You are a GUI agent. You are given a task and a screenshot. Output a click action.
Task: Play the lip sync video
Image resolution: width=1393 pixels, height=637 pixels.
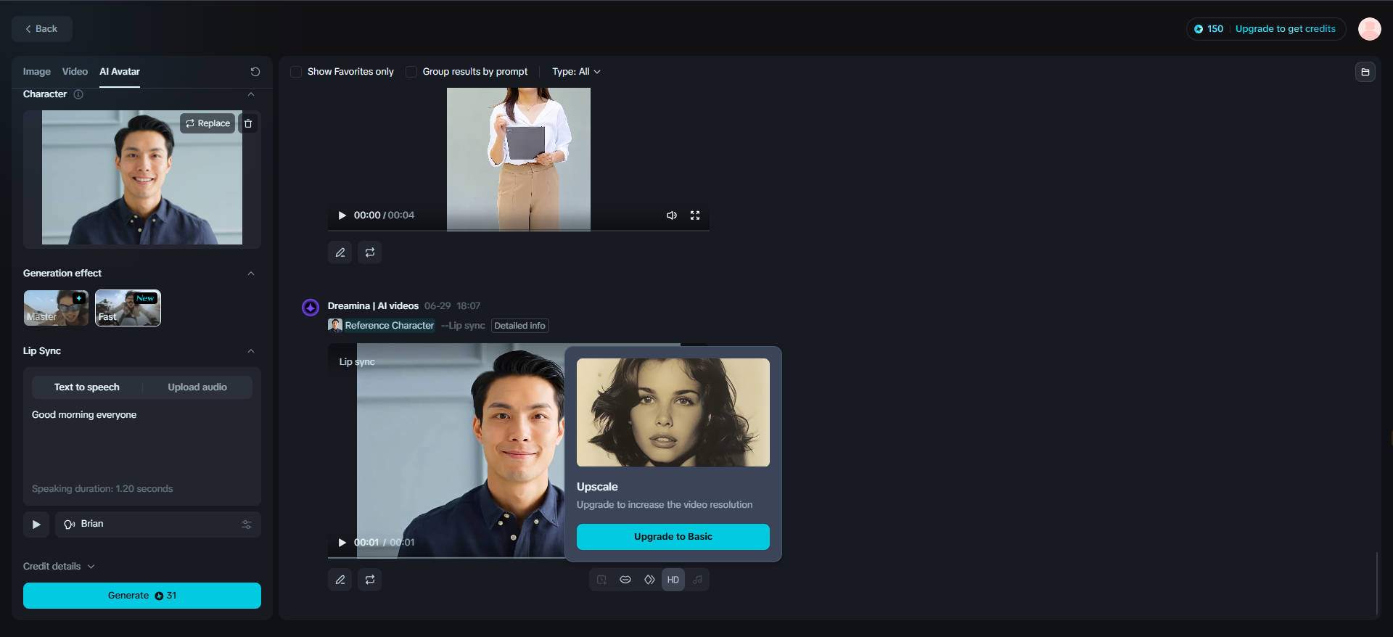coord(342,543)
